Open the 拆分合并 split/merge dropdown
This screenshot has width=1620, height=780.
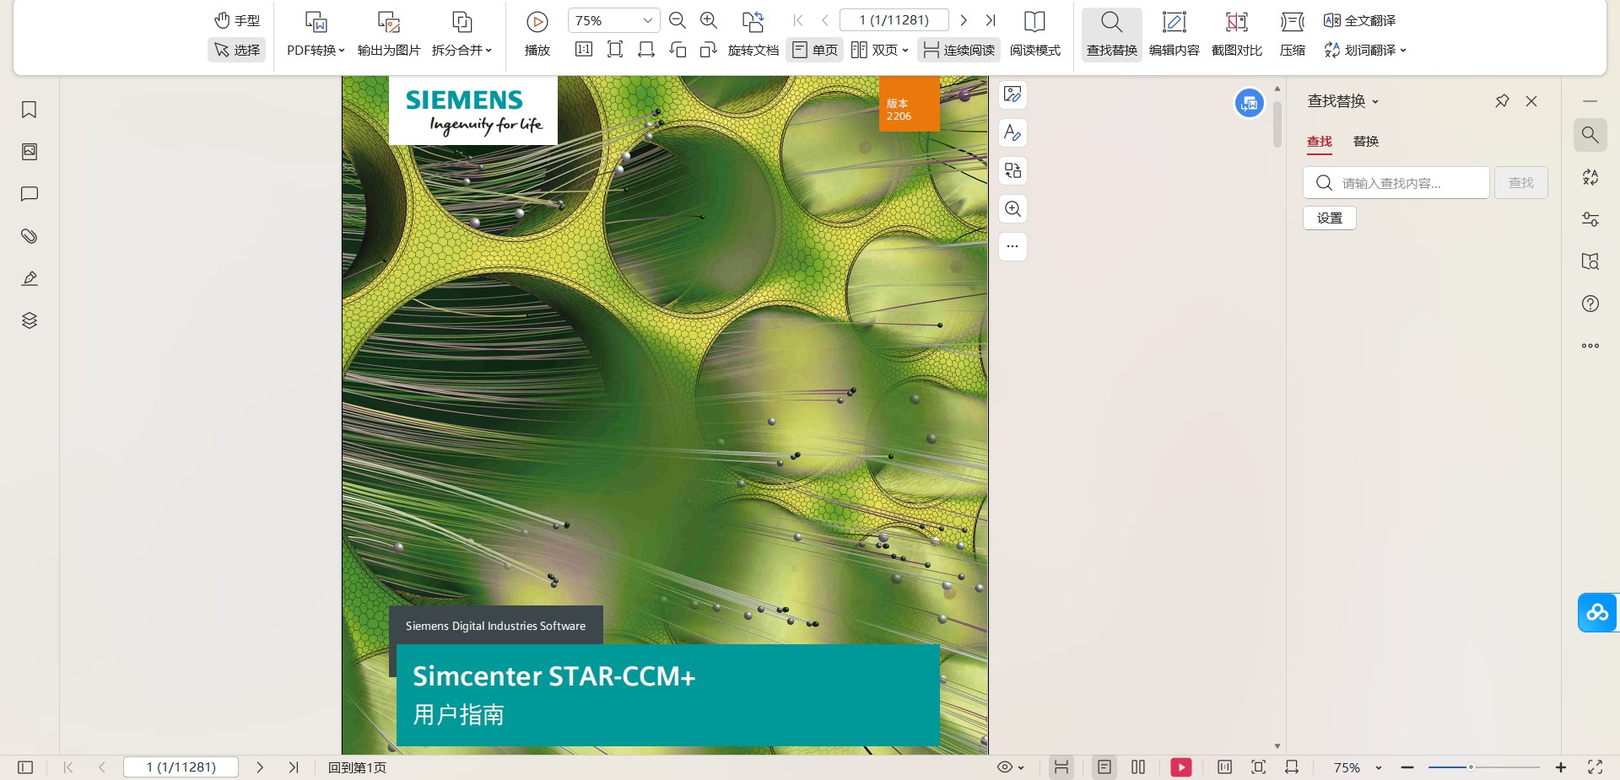point(462,50)
